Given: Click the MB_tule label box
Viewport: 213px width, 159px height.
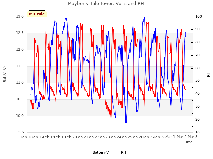Looking at the screenshot, I should (37, 14).
